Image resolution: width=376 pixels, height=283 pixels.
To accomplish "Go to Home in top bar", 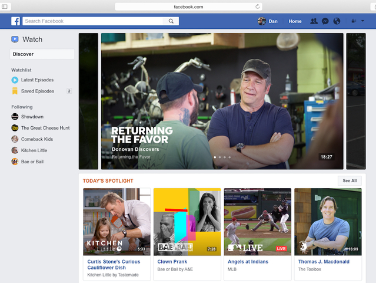I will tap(295, 21).
